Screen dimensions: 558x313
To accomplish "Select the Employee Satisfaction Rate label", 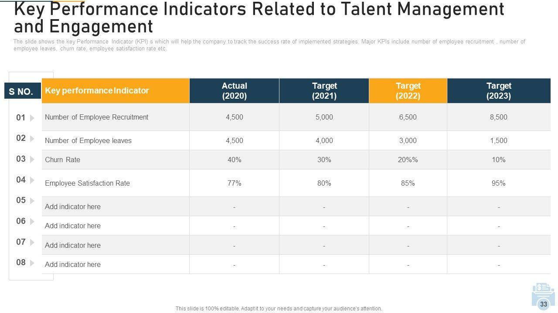I will coord(87,183).
